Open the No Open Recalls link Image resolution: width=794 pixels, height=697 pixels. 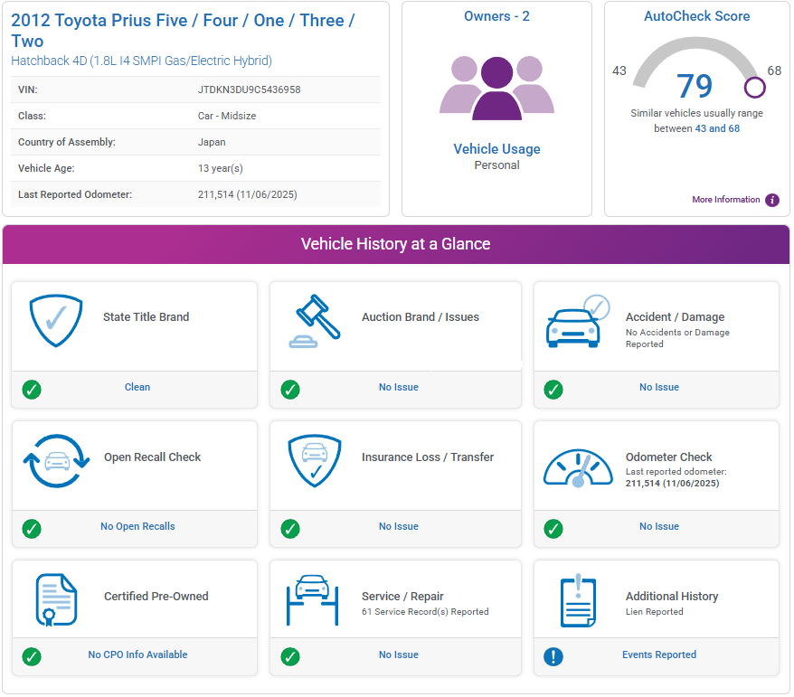click(137, 526)
